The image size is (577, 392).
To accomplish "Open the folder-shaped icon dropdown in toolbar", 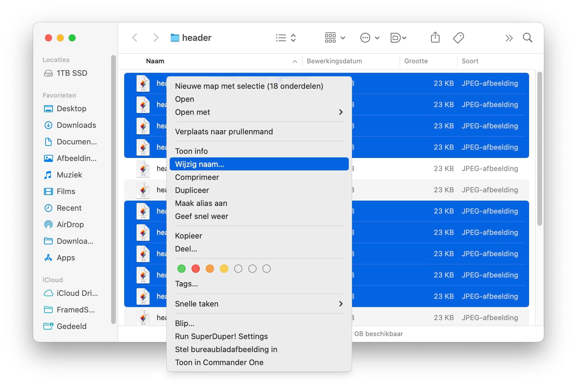I will (398, 38).
